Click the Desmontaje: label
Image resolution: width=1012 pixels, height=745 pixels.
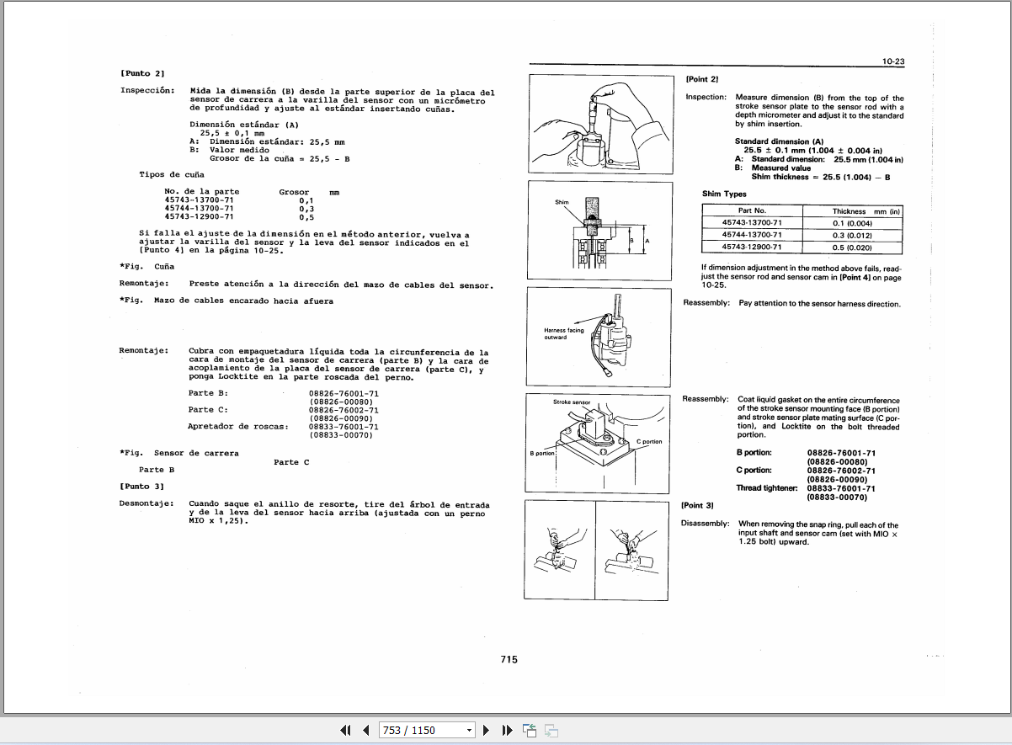point(147,504)
